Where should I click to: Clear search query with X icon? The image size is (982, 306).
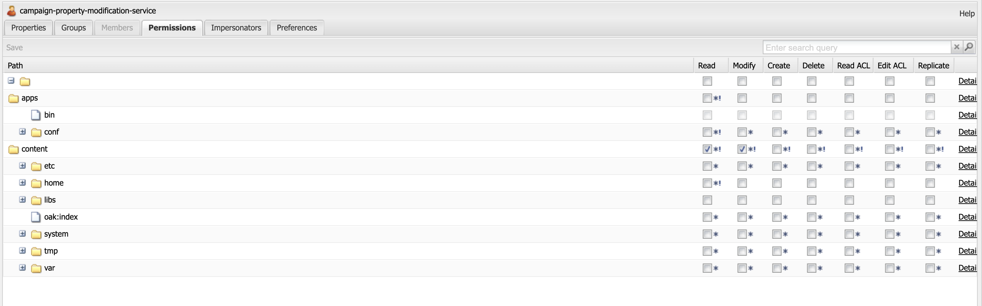coord(956,47)
